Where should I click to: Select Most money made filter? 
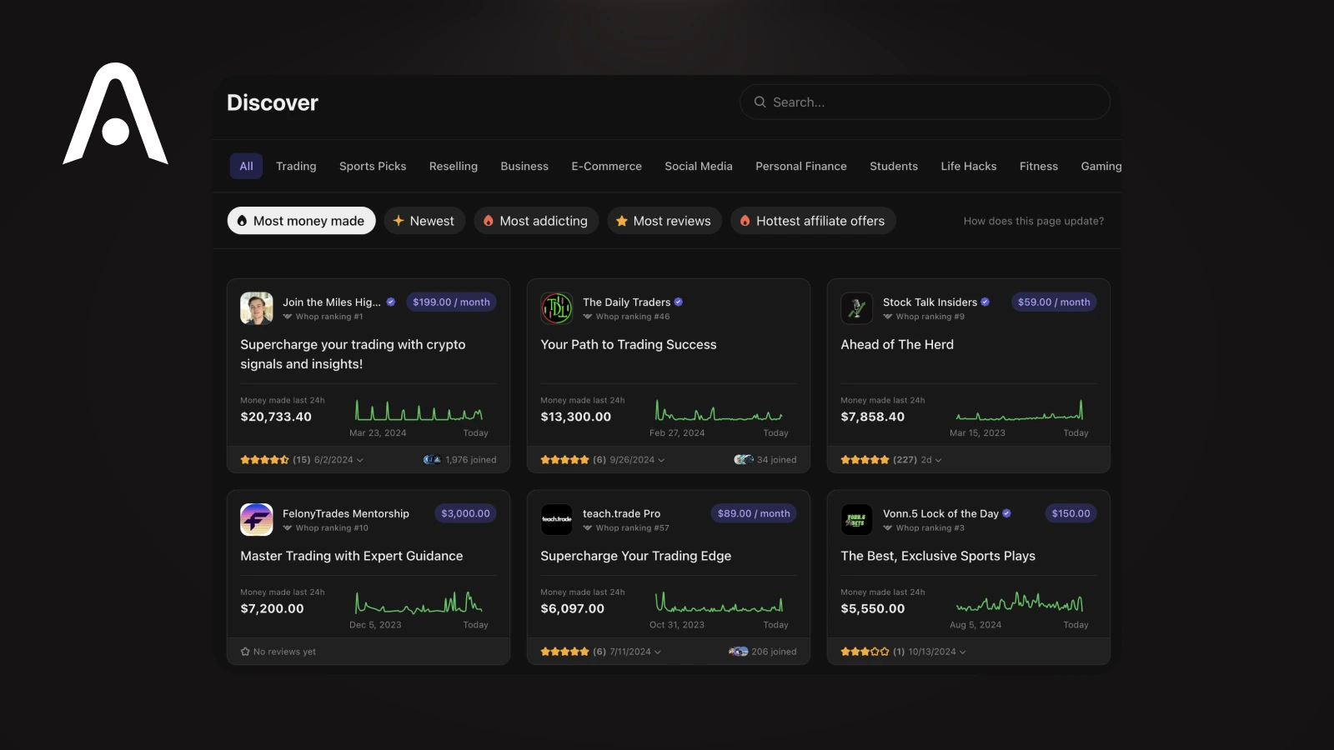coord(301,221)
